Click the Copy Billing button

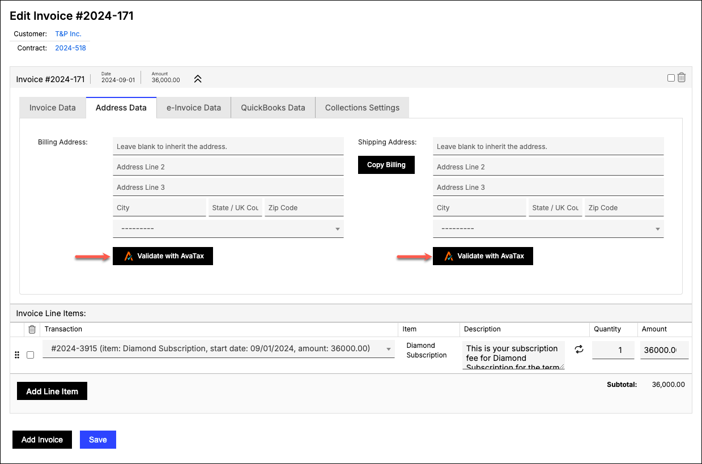click(x=386, y=165)
